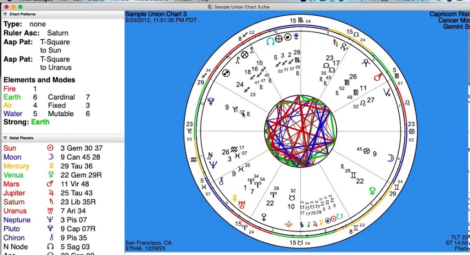Click the Sun glyph in Natal Planets list
Image resolution: width=470 pixels, height=255 pixels.
pyautogui.click(x=50, y=148)
